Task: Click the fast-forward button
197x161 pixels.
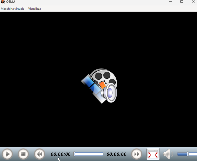Action: click(x=137, y=154)
